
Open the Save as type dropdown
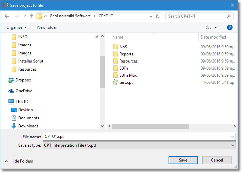(139, 145)
